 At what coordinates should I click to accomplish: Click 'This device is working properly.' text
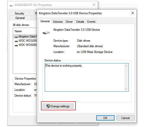pos(64,66)
